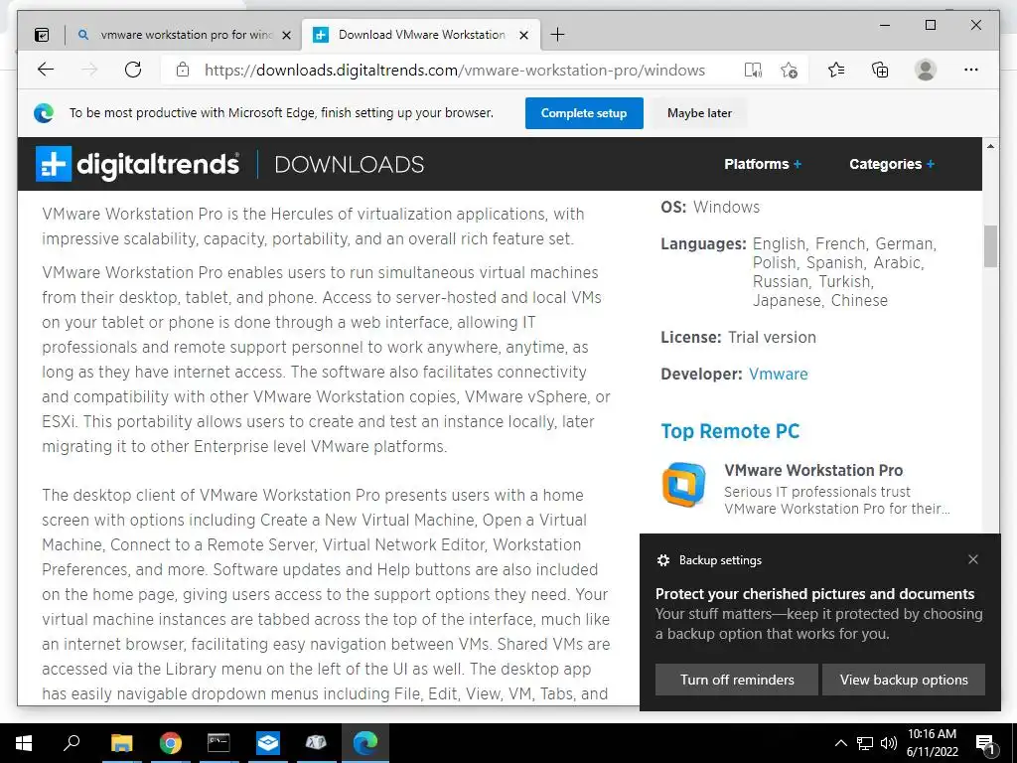This screenshot has width=1017, height=763.
Task: Open tab actions menu icon
Action: coord(42,35)
